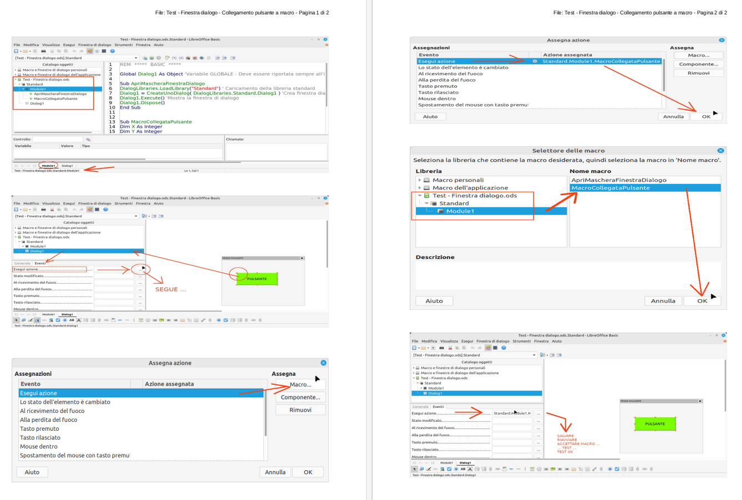742x500 pixels.
Task: Collapse the Standard node in code editor object catalog
Action: click(19, 84)
